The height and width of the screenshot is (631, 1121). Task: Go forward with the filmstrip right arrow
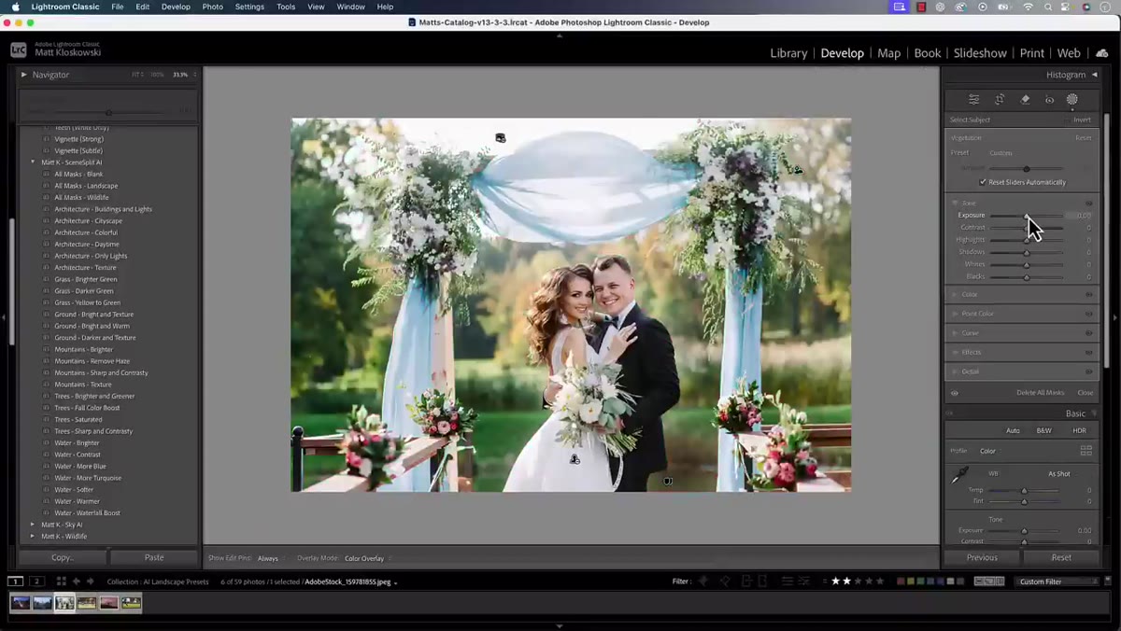coord(91,582)
